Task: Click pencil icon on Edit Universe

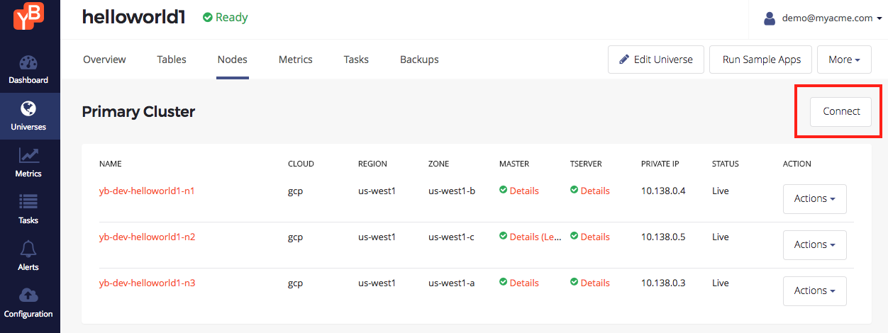Action: click(x=624, y=60)
